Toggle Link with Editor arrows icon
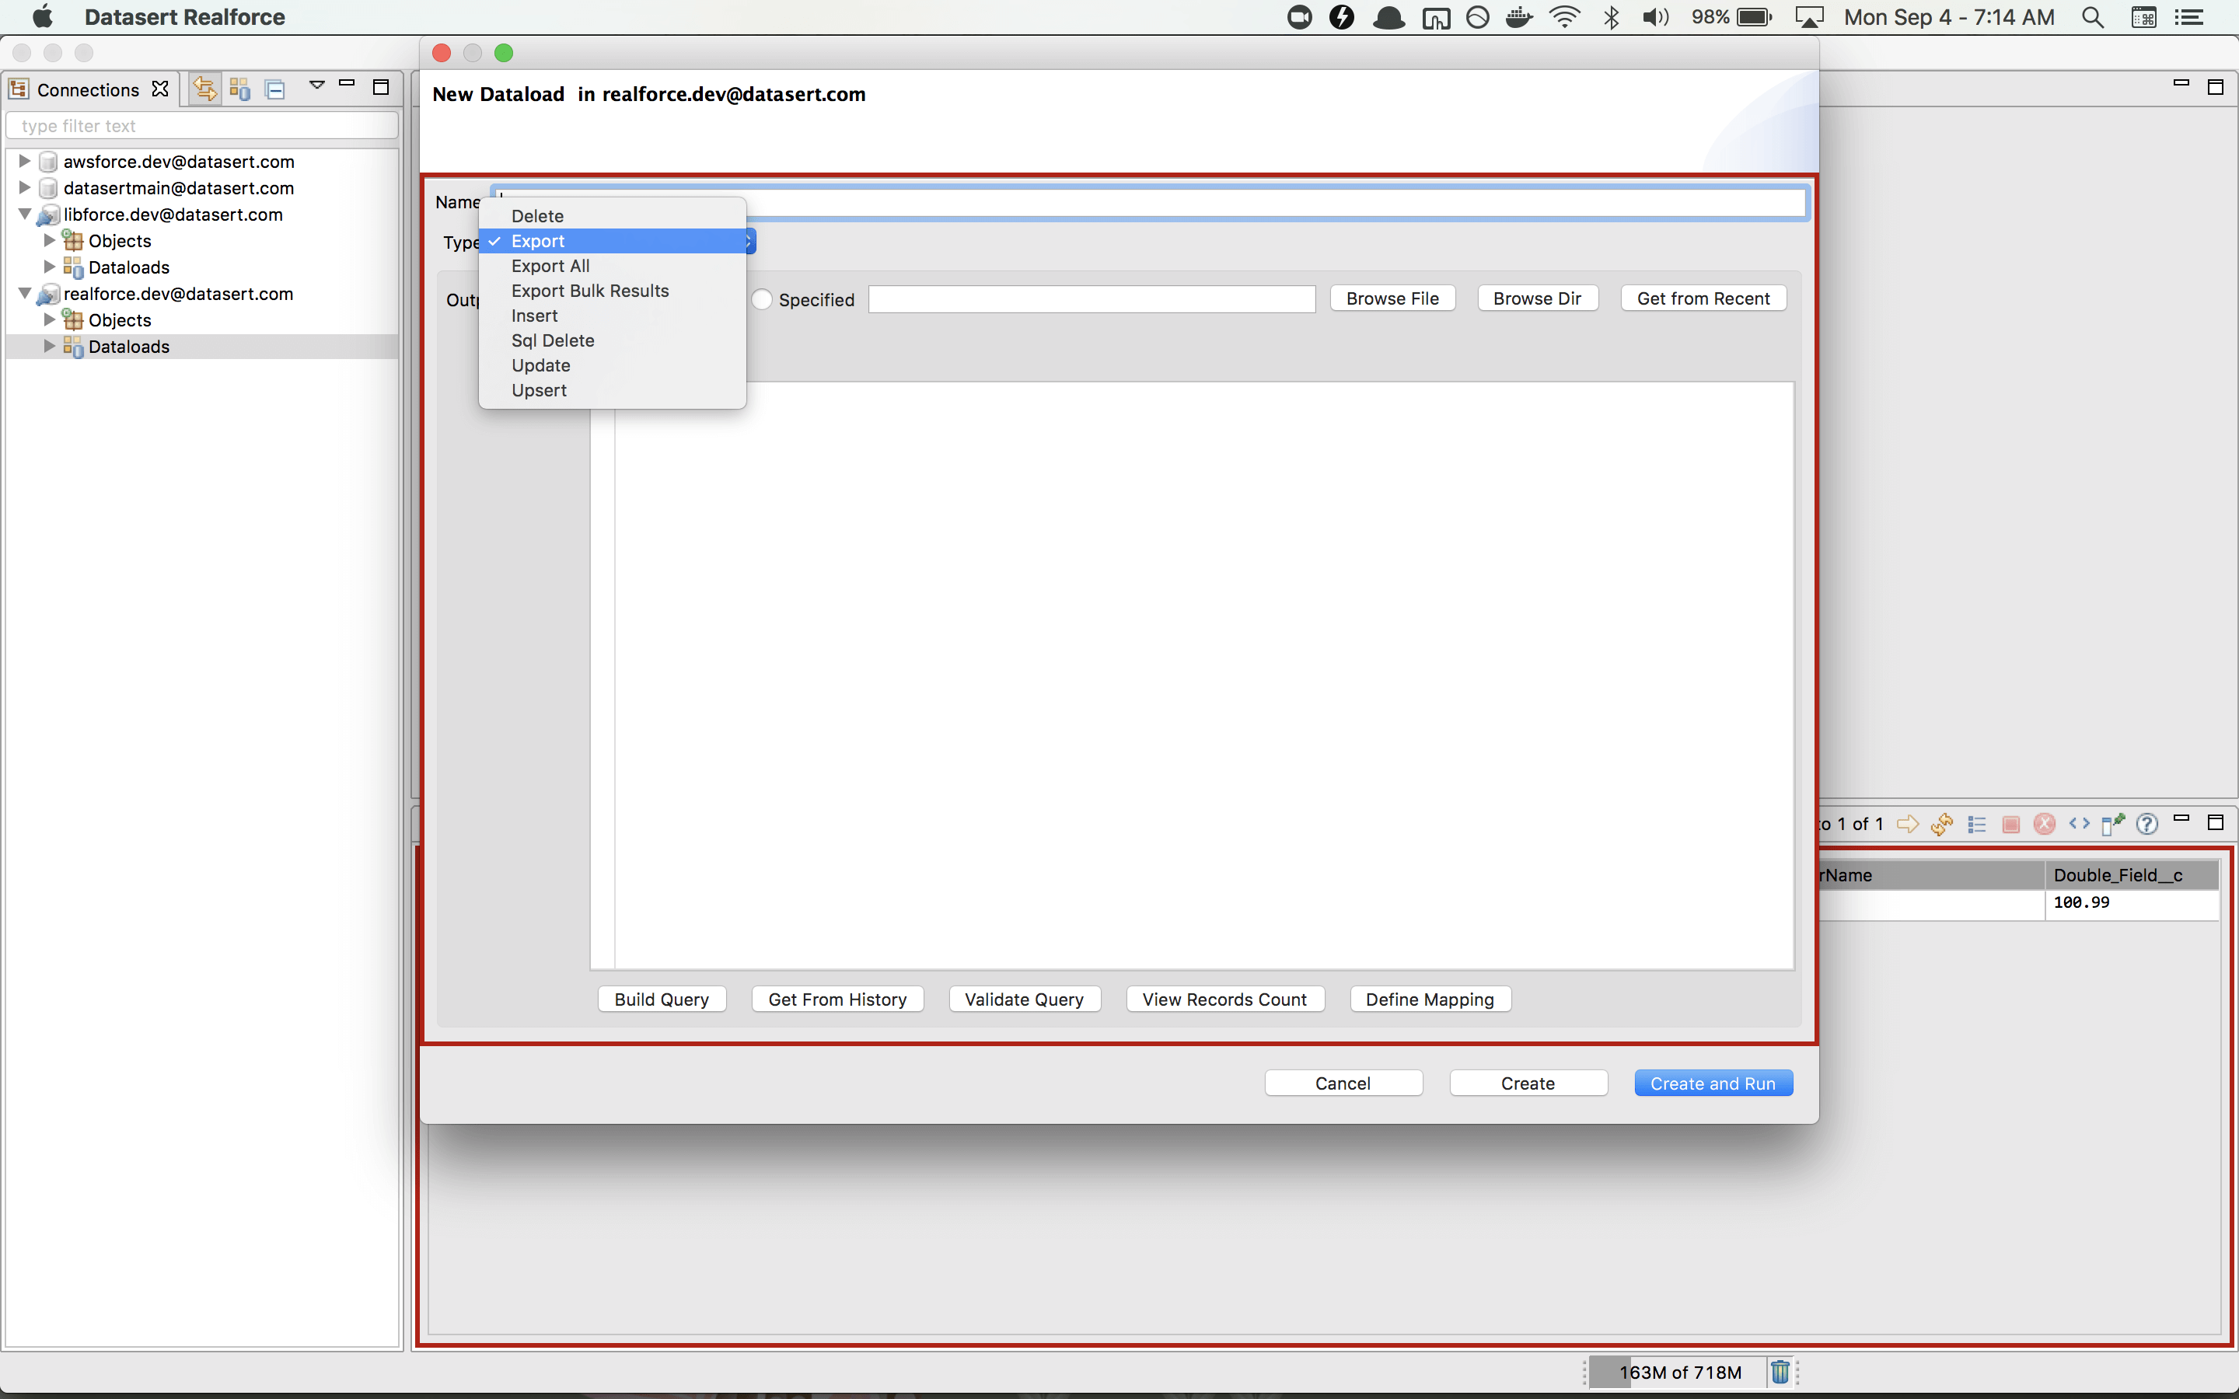The height and width of the screenshot is (1399, 2239). [204, 89]
